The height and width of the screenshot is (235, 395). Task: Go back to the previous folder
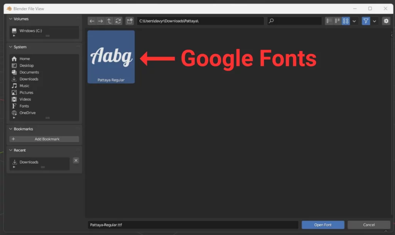[92, 21]
